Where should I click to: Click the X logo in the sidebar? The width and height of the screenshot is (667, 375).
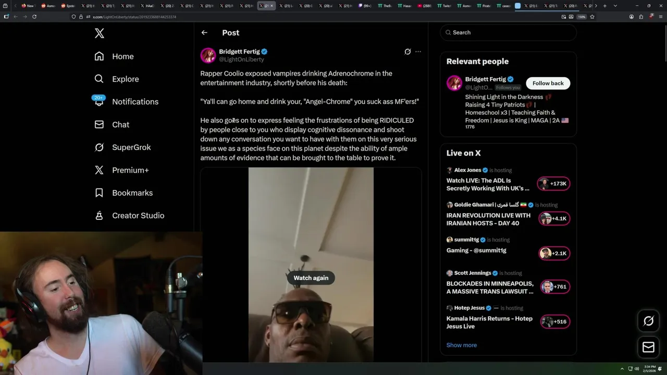click(100, 33)
